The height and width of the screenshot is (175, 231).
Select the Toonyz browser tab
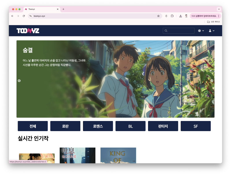click(42, 9)
